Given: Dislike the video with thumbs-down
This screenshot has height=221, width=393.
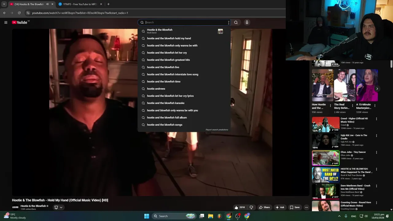Looking at the screenshot, I should click(x=251, y=207).
